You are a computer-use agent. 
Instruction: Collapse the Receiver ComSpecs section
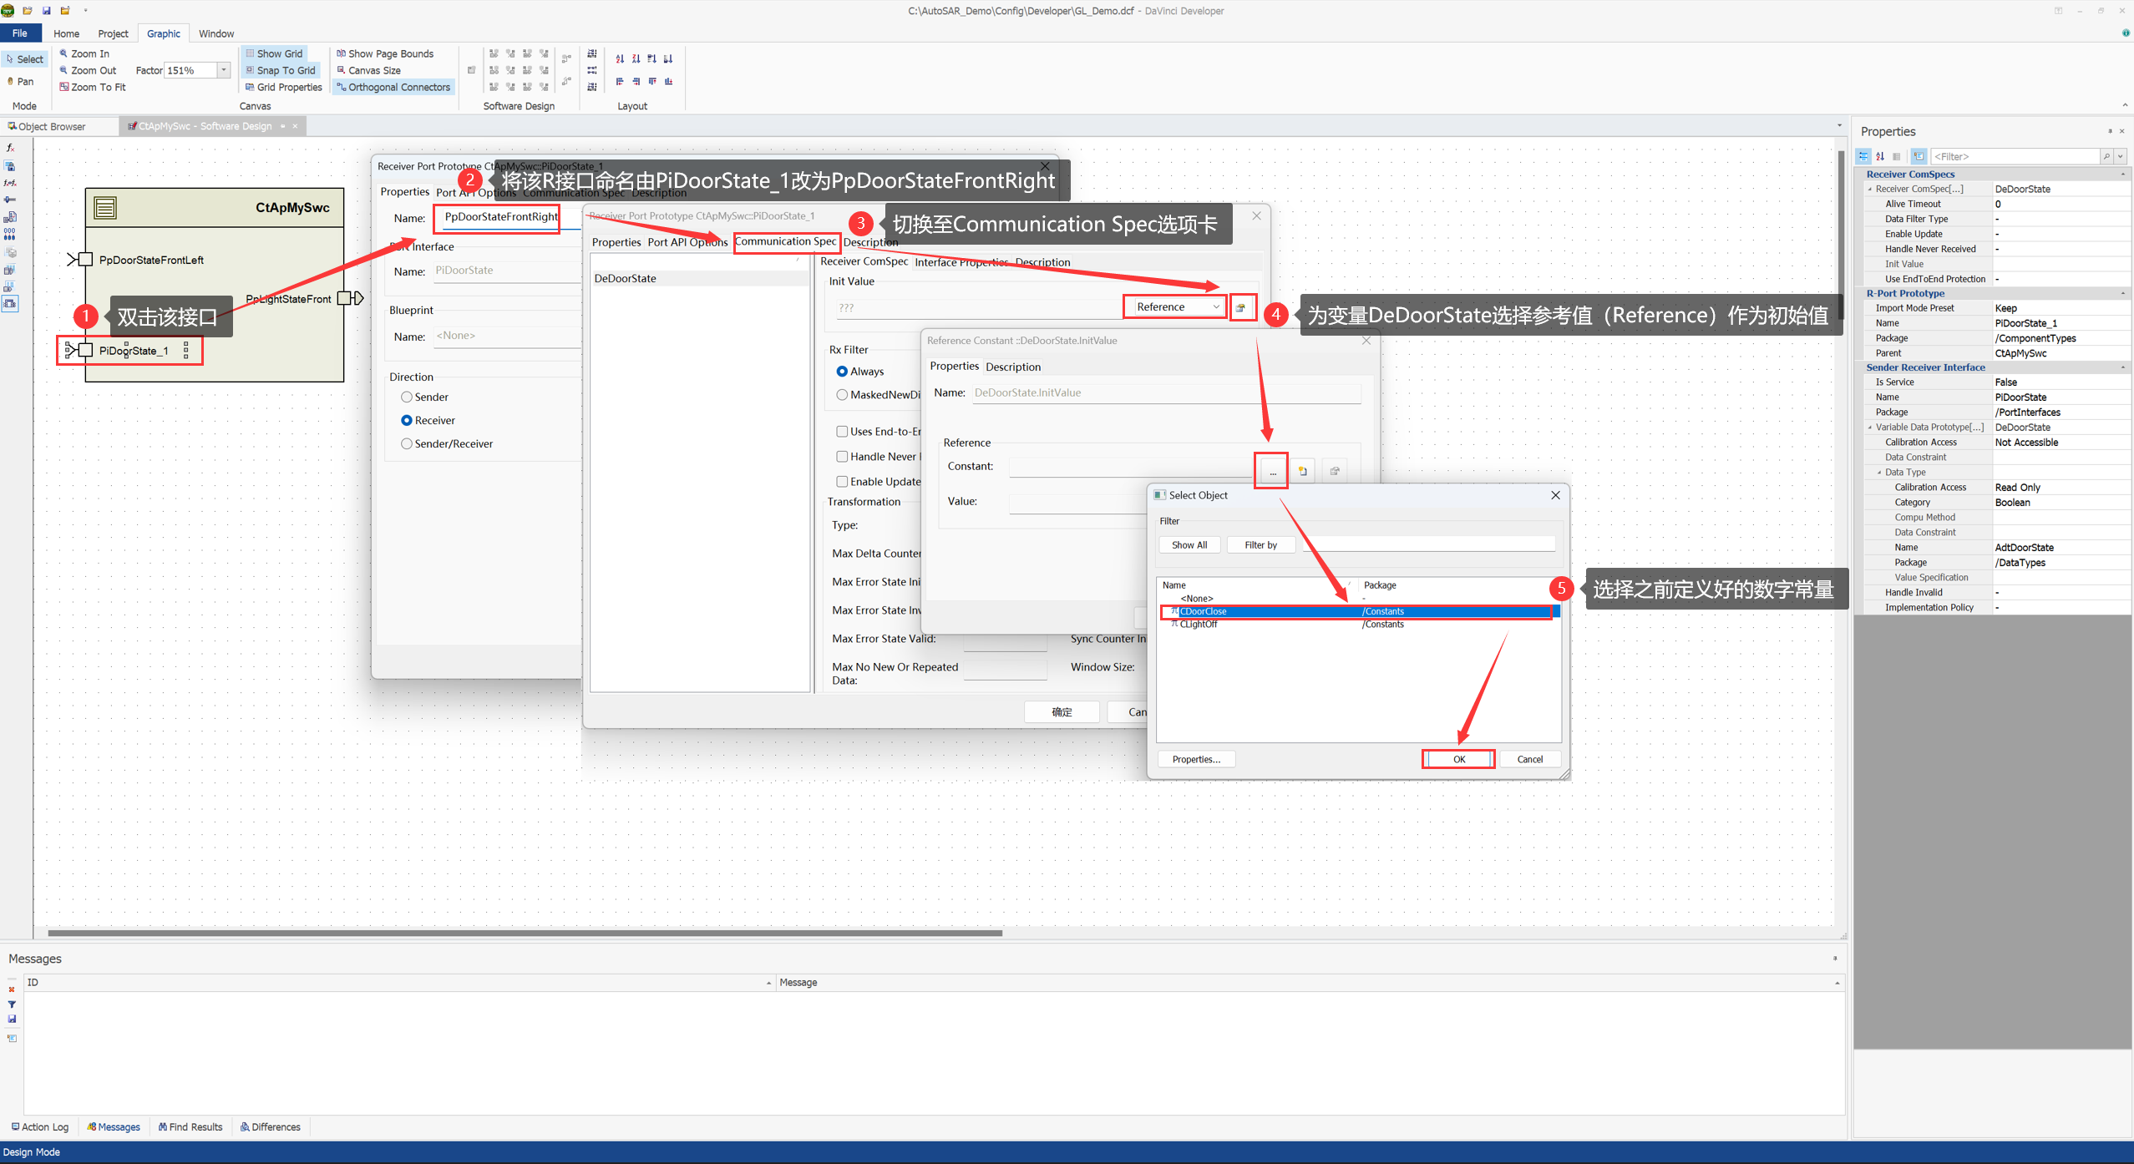tap(2122, 175)
